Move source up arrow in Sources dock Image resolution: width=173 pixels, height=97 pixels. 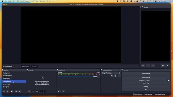[x=41, y=91]
